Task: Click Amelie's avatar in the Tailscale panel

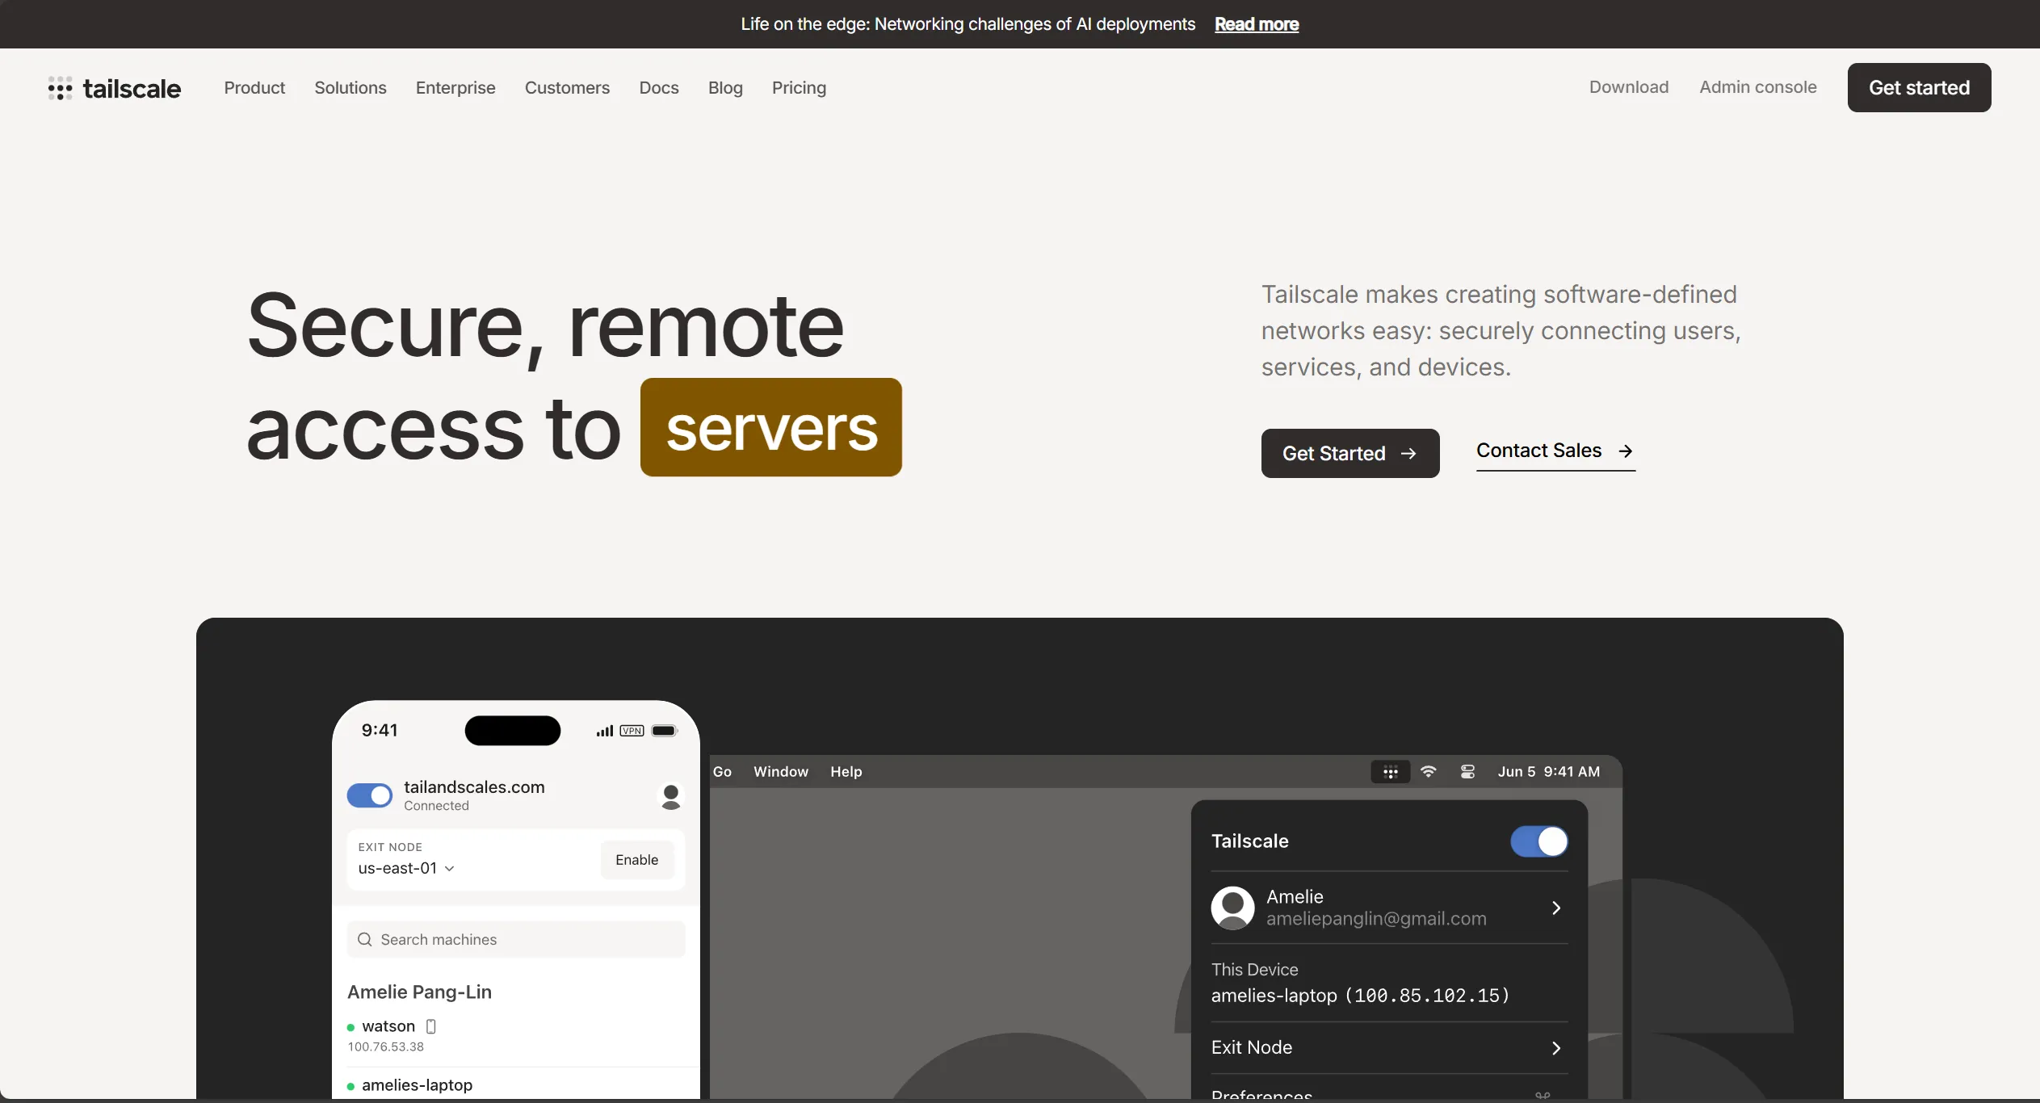Action: click(1232, 908)
